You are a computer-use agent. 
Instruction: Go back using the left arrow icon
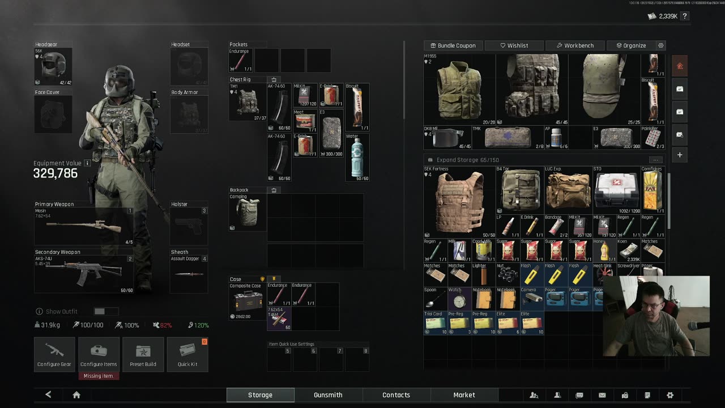pyautogui.click(x=48, y=395)
